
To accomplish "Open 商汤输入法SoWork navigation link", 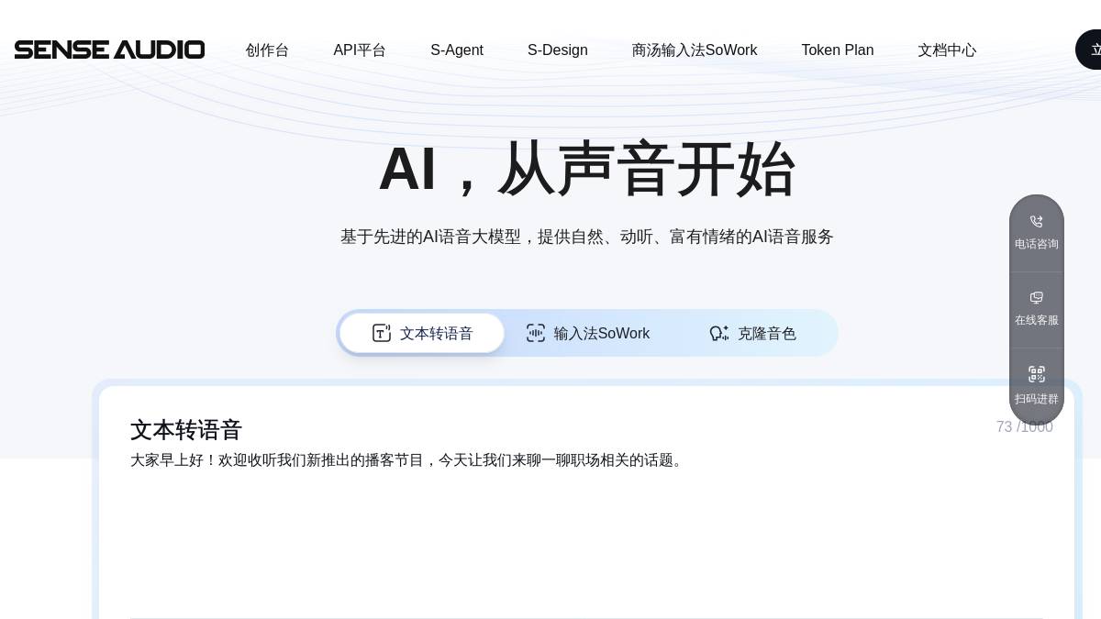I will pos(695,50).
